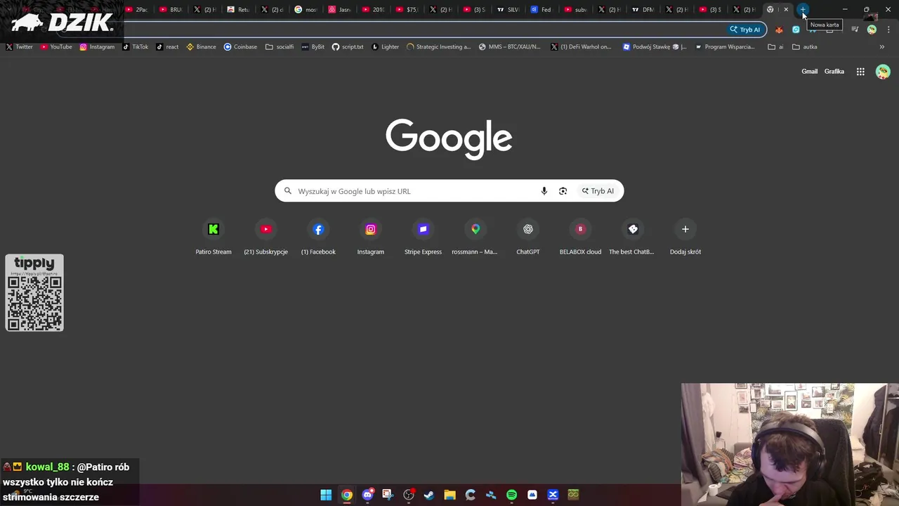Click the Google logo
899x506 pixels.
tap(449, 138)
